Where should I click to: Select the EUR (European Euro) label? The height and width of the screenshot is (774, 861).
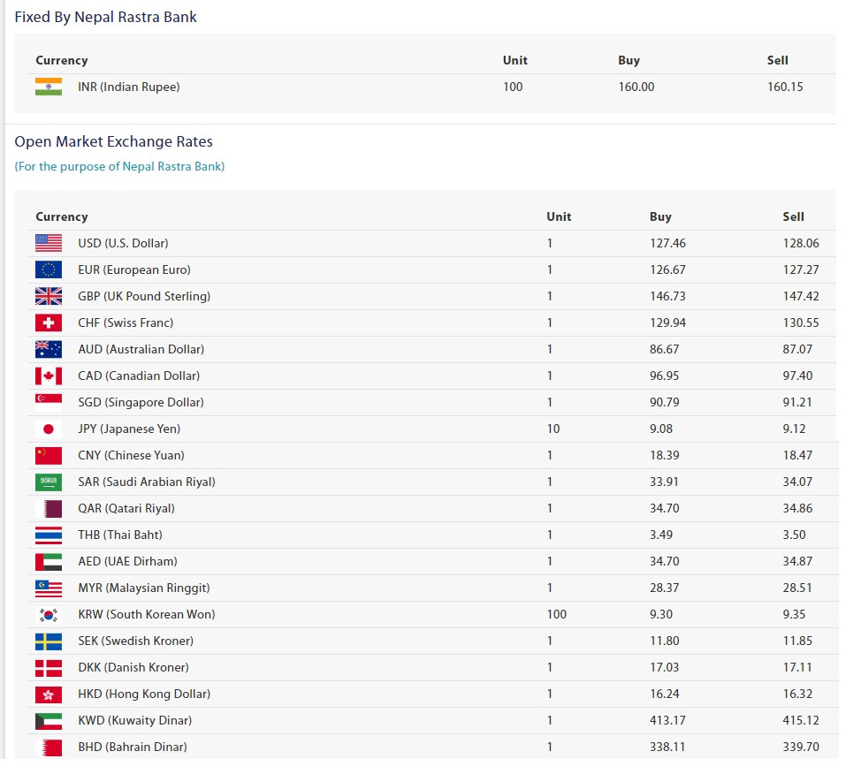tap(134, 269)
